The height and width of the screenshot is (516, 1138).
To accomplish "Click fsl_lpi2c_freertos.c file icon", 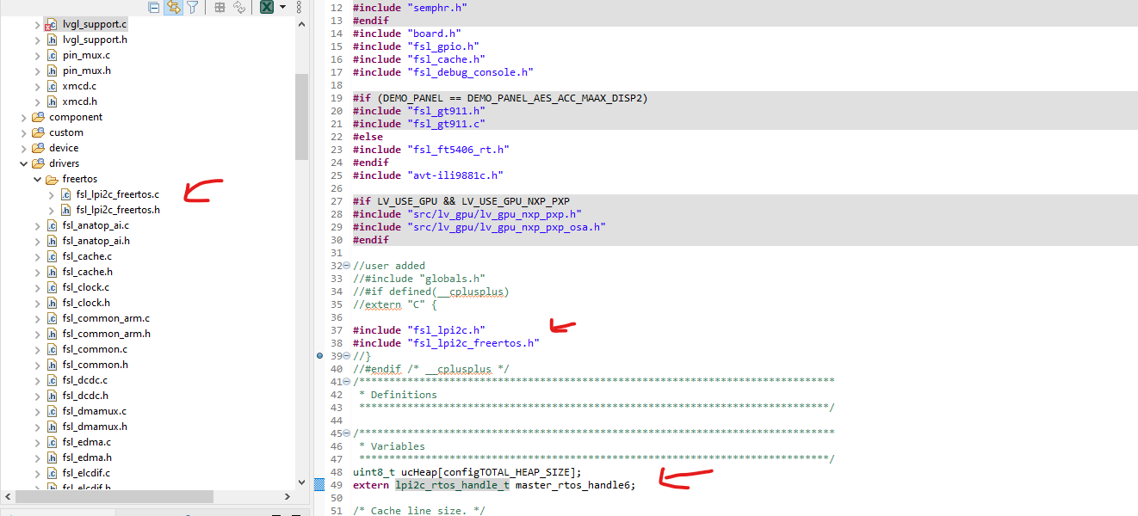I will coord(65,194).
